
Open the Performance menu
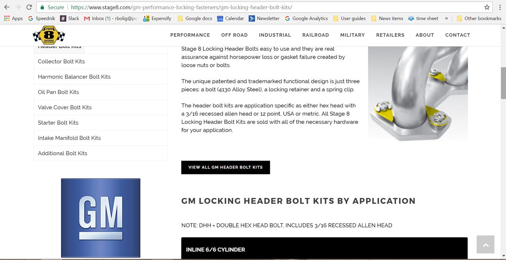(x=190, y=35)
